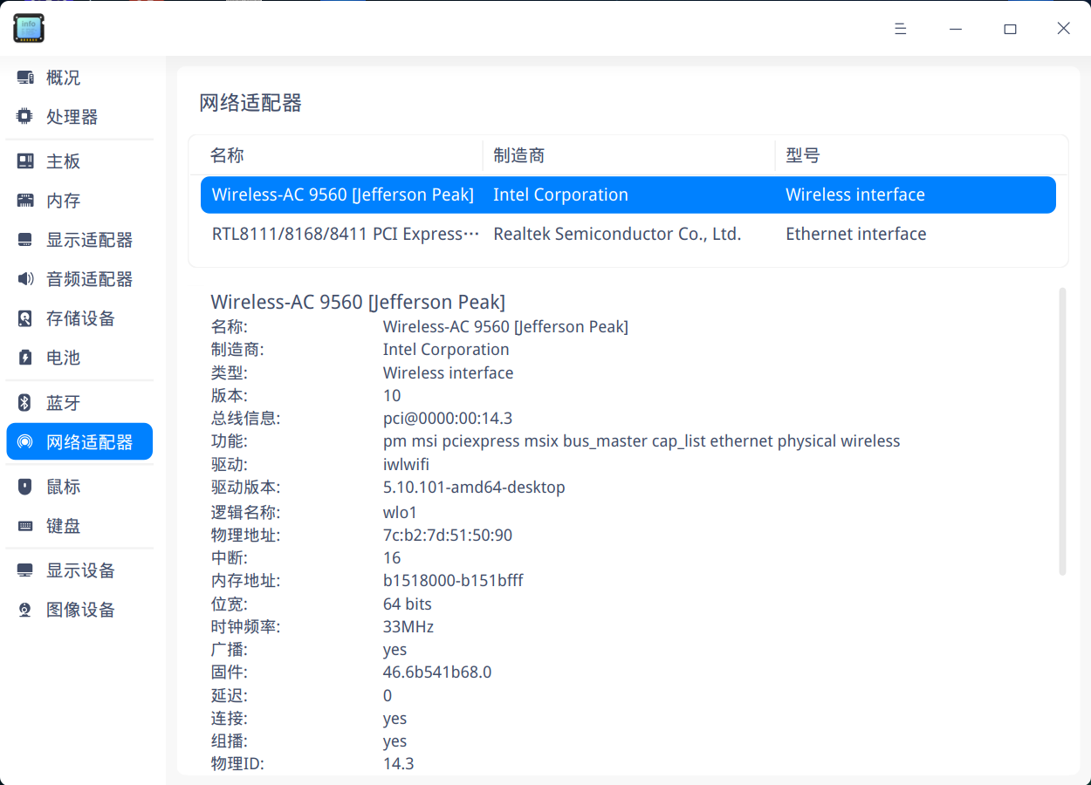
Task: Click the pci@0000:00:14.3 bus info value
Action: [448, 419]
